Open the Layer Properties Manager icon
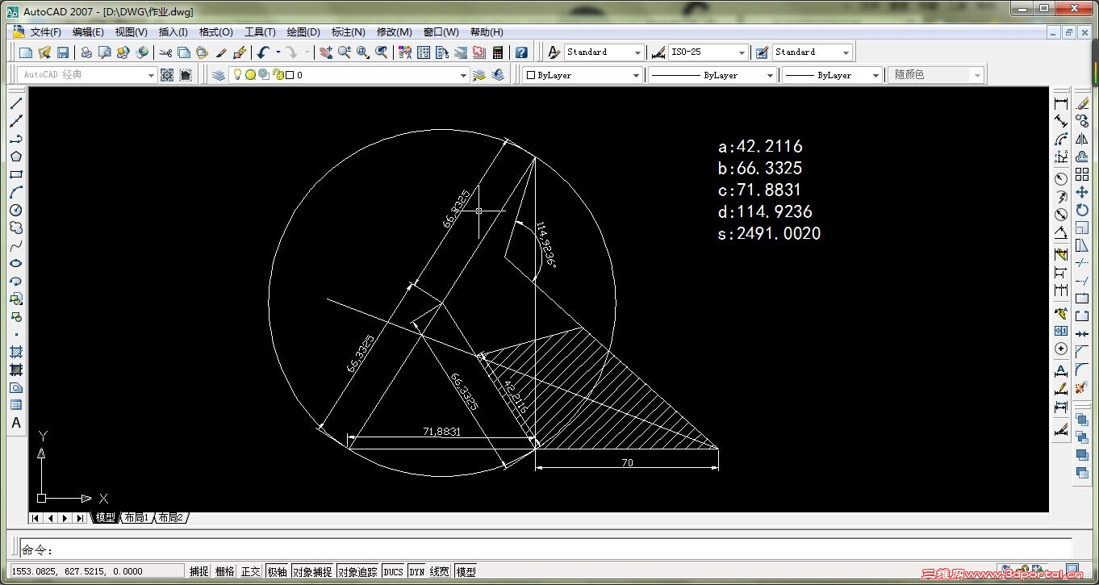1099x585 pixels. [219, 75]
